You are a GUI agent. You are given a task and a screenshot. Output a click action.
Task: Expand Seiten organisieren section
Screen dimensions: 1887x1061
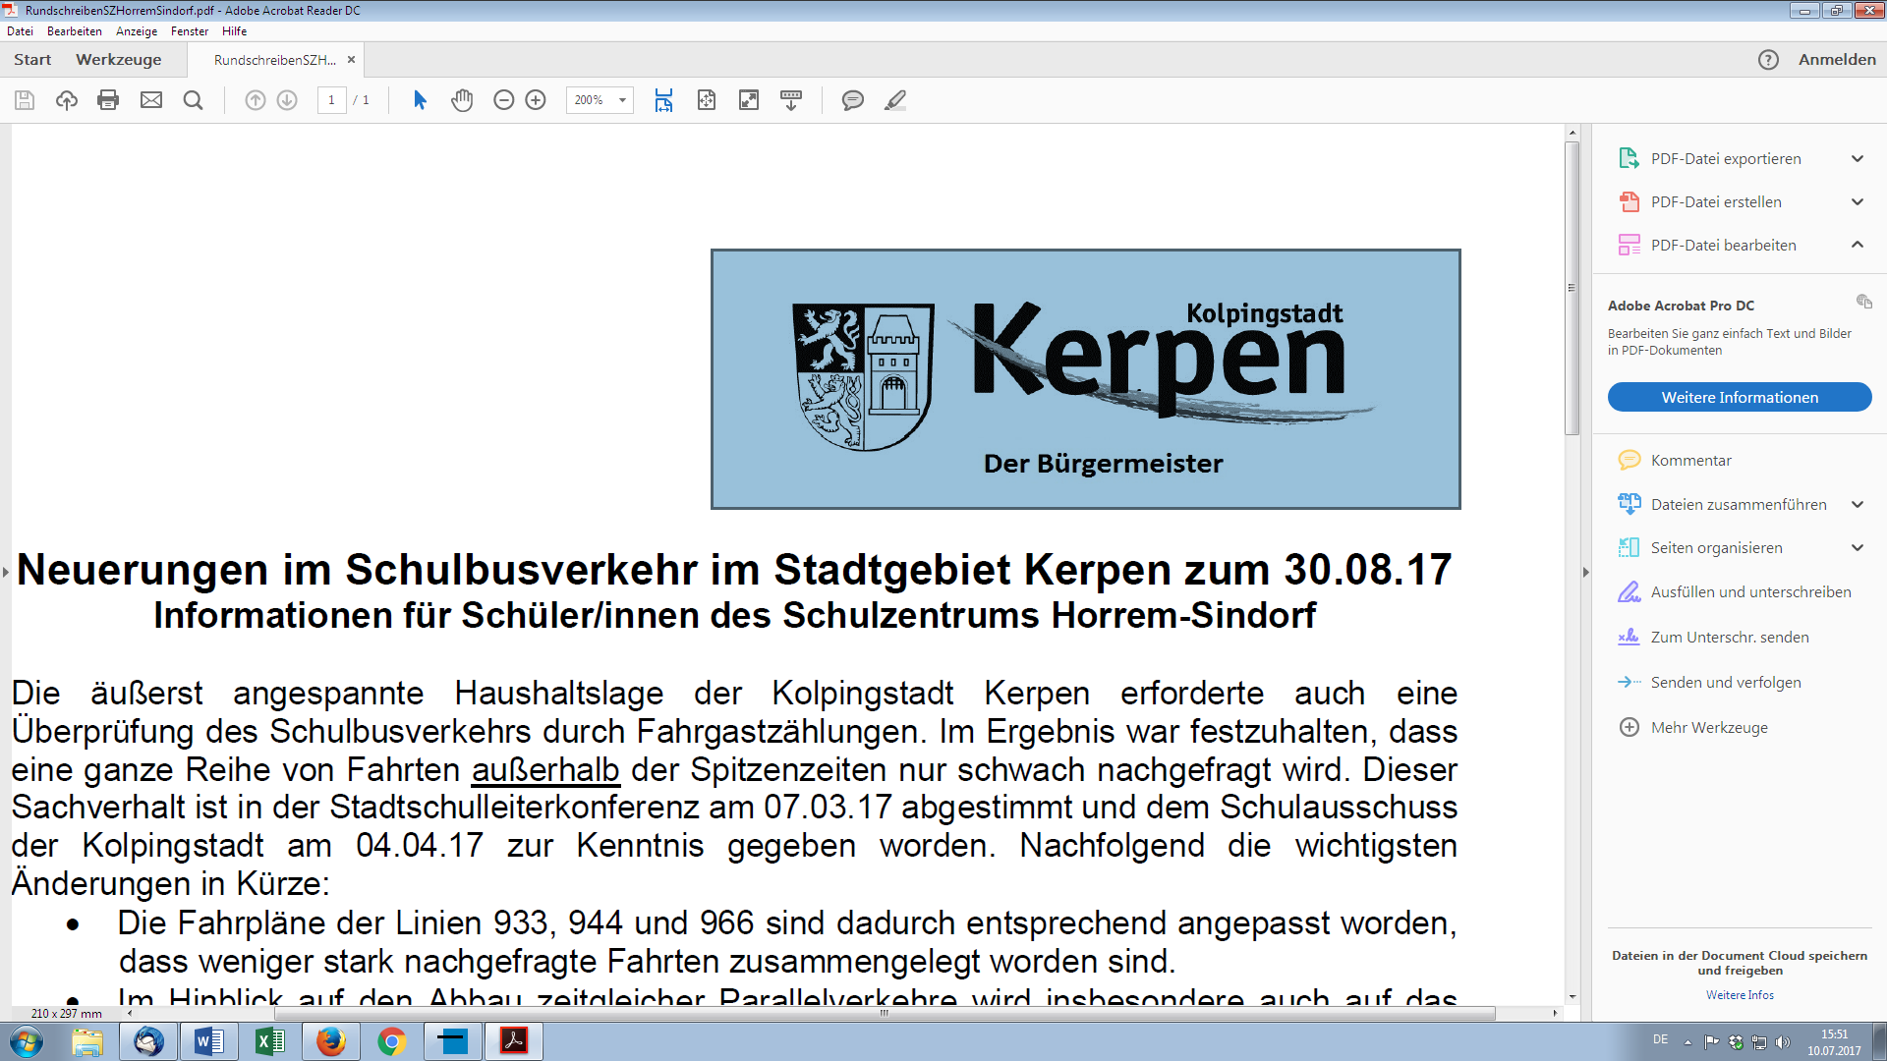[x=1858, y=548]
